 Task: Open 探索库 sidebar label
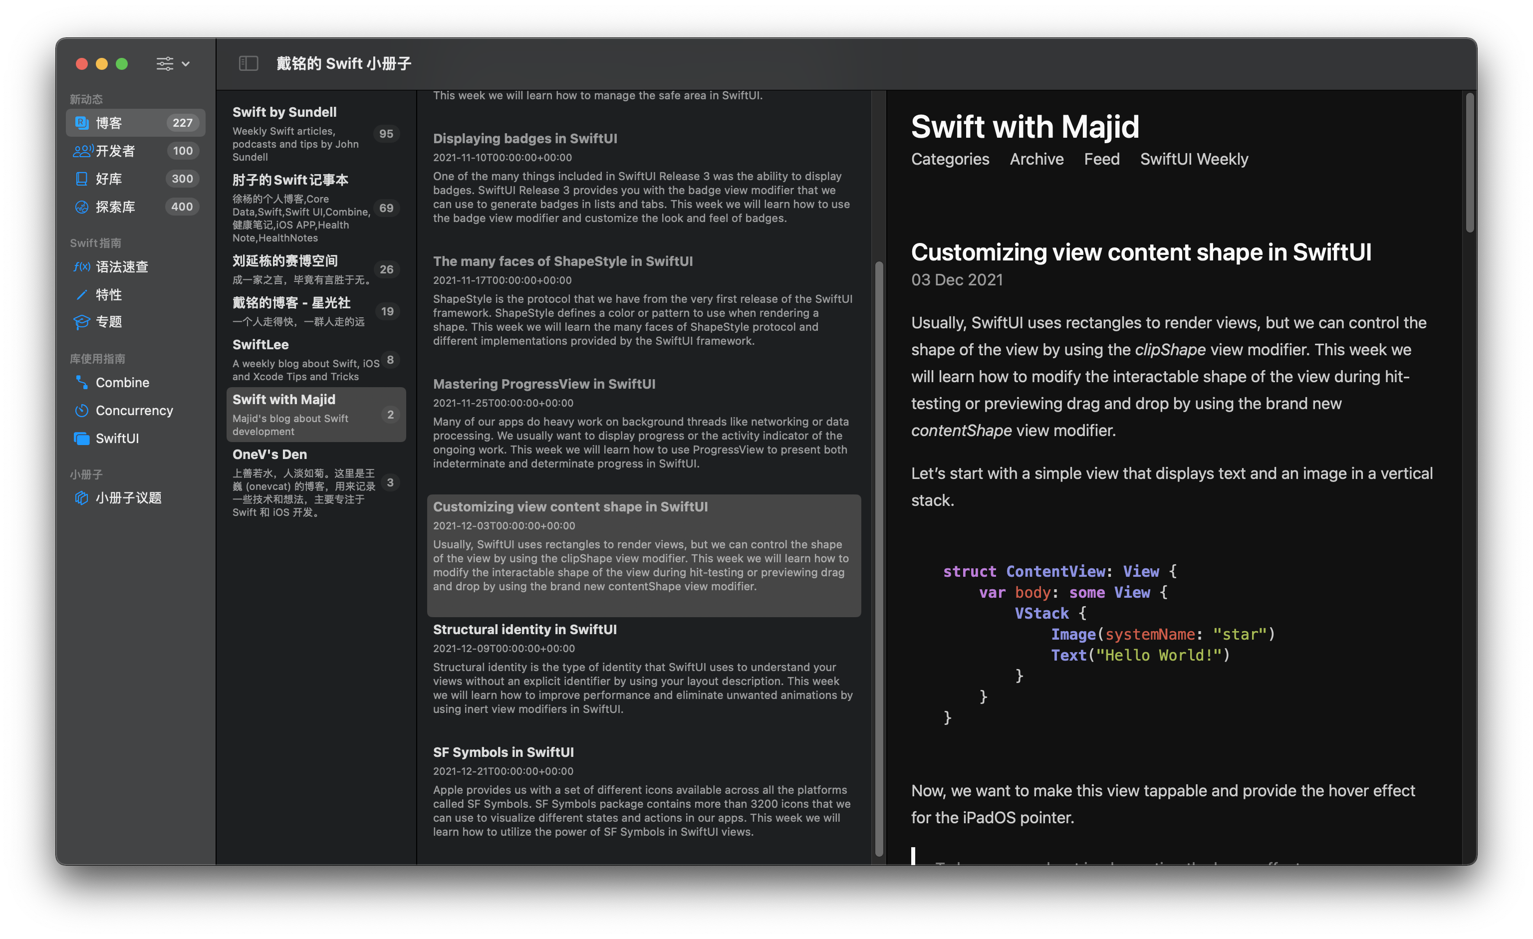click(115, 207)
